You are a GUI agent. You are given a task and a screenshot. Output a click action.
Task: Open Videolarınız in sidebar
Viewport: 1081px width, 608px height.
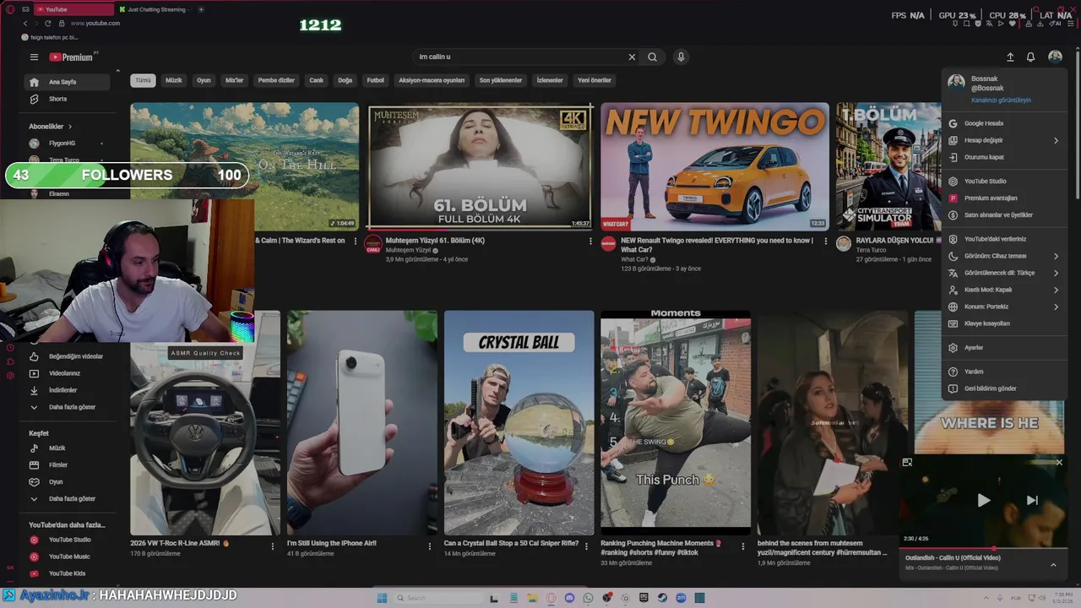68,373
